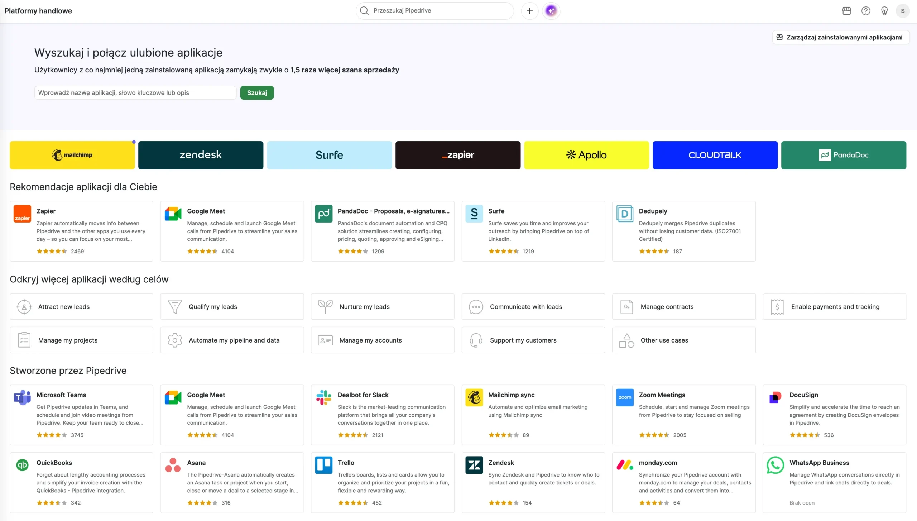Click the Zoom Meetings blue icon
This screenshot has height=521, width=917.
pyautogui.click(x=625, y=398)
